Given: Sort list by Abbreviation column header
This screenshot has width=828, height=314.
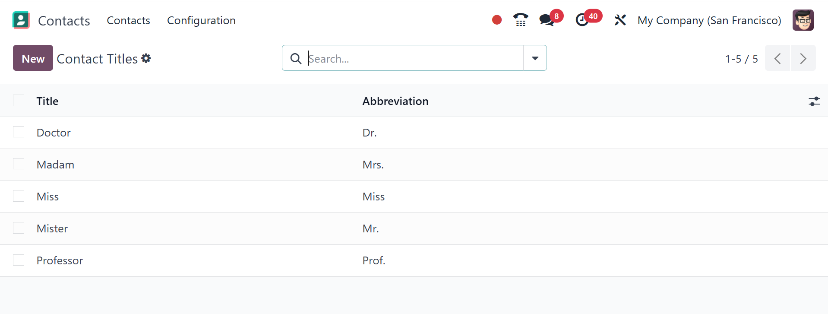Looking at the screenshot, I should (395, 101).
